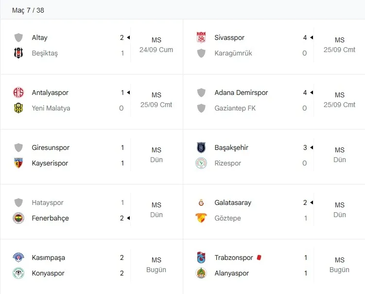Click the Yeni Malatya club crest
This screenshot has height=294, width=365.
click(18, 108)
